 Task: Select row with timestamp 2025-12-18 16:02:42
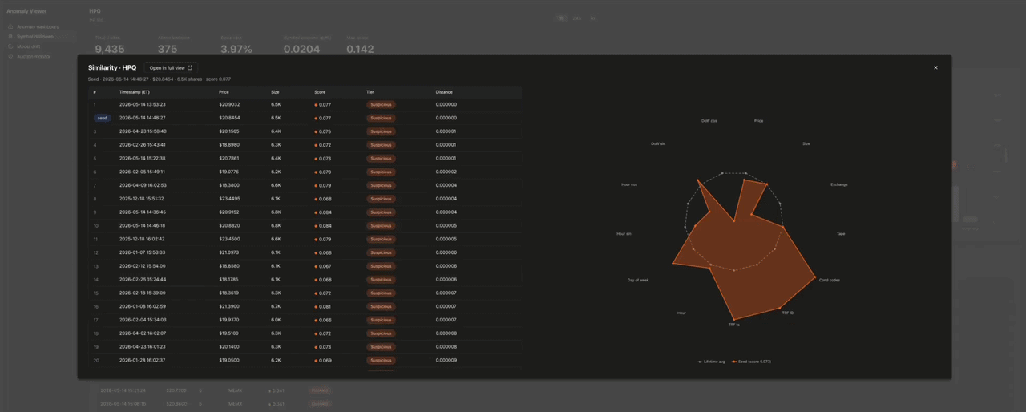tap(305, 239)
